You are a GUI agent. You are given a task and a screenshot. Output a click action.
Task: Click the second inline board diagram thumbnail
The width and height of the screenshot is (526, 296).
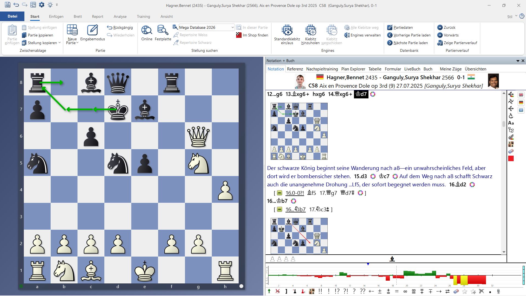coord(299,236)
